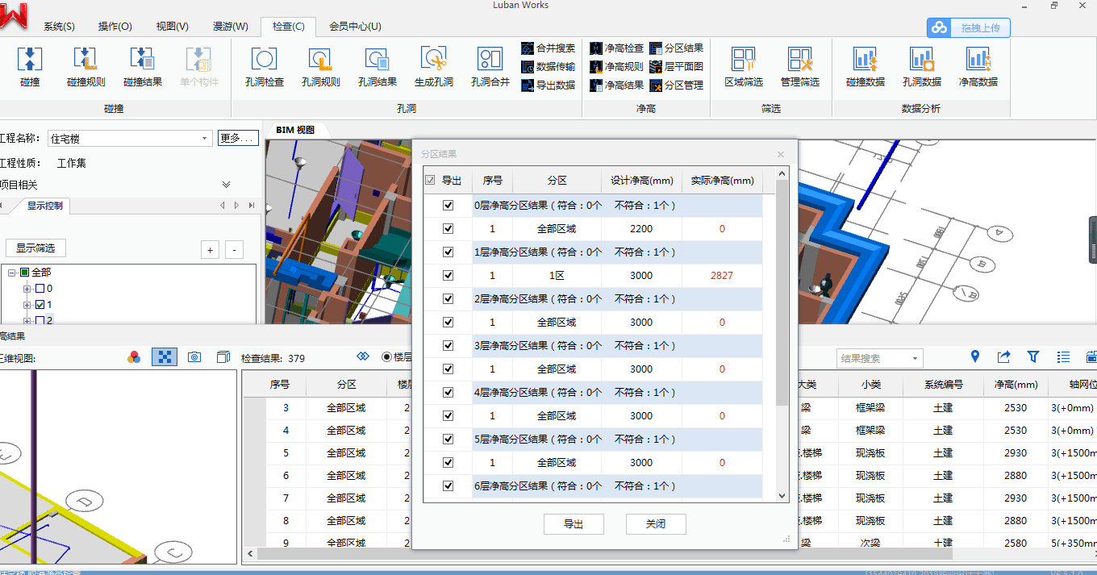Click the 区域筛选 area filter tool
The width and height of the screenshot is (1097, 575).
pyautogui.click(x=743, y=67)
